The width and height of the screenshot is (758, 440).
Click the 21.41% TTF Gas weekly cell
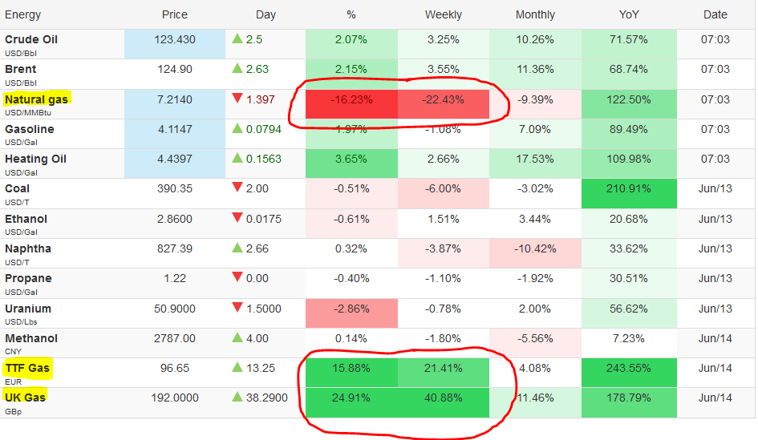[444, 373]
